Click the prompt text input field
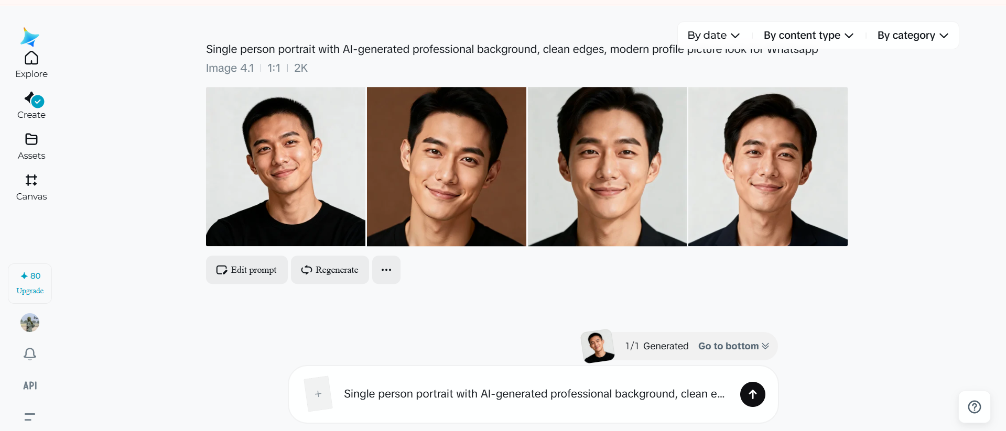This screenshot has width=1006, height=431. [x=534, y=394]
